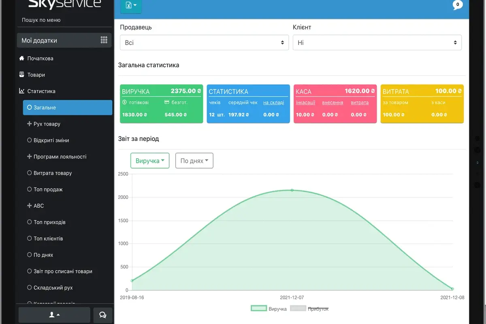Image resolution: width=486 pixels, height=324 pixels.
Task: Open Топ продаж in the sidebar
Action: click(x=48, y=189)
